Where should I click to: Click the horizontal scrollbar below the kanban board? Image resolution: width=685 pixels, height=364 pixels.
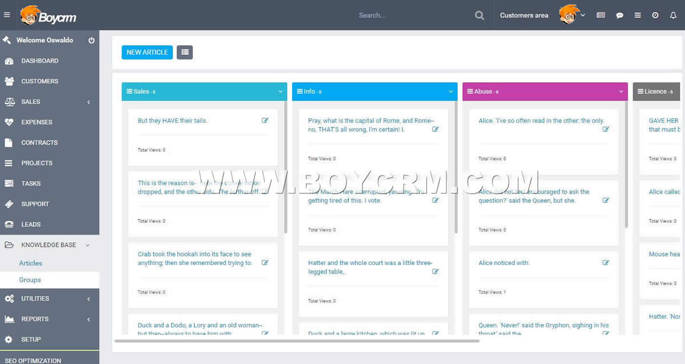pyautogui.click(x=297, y=341)
